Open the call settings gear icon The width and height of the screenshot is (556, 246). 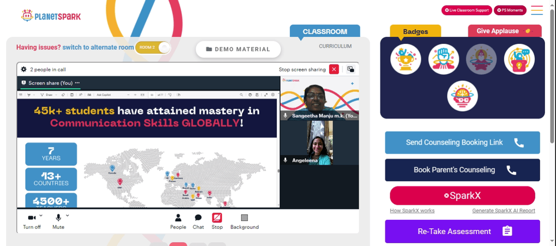[x=24, y=69]
